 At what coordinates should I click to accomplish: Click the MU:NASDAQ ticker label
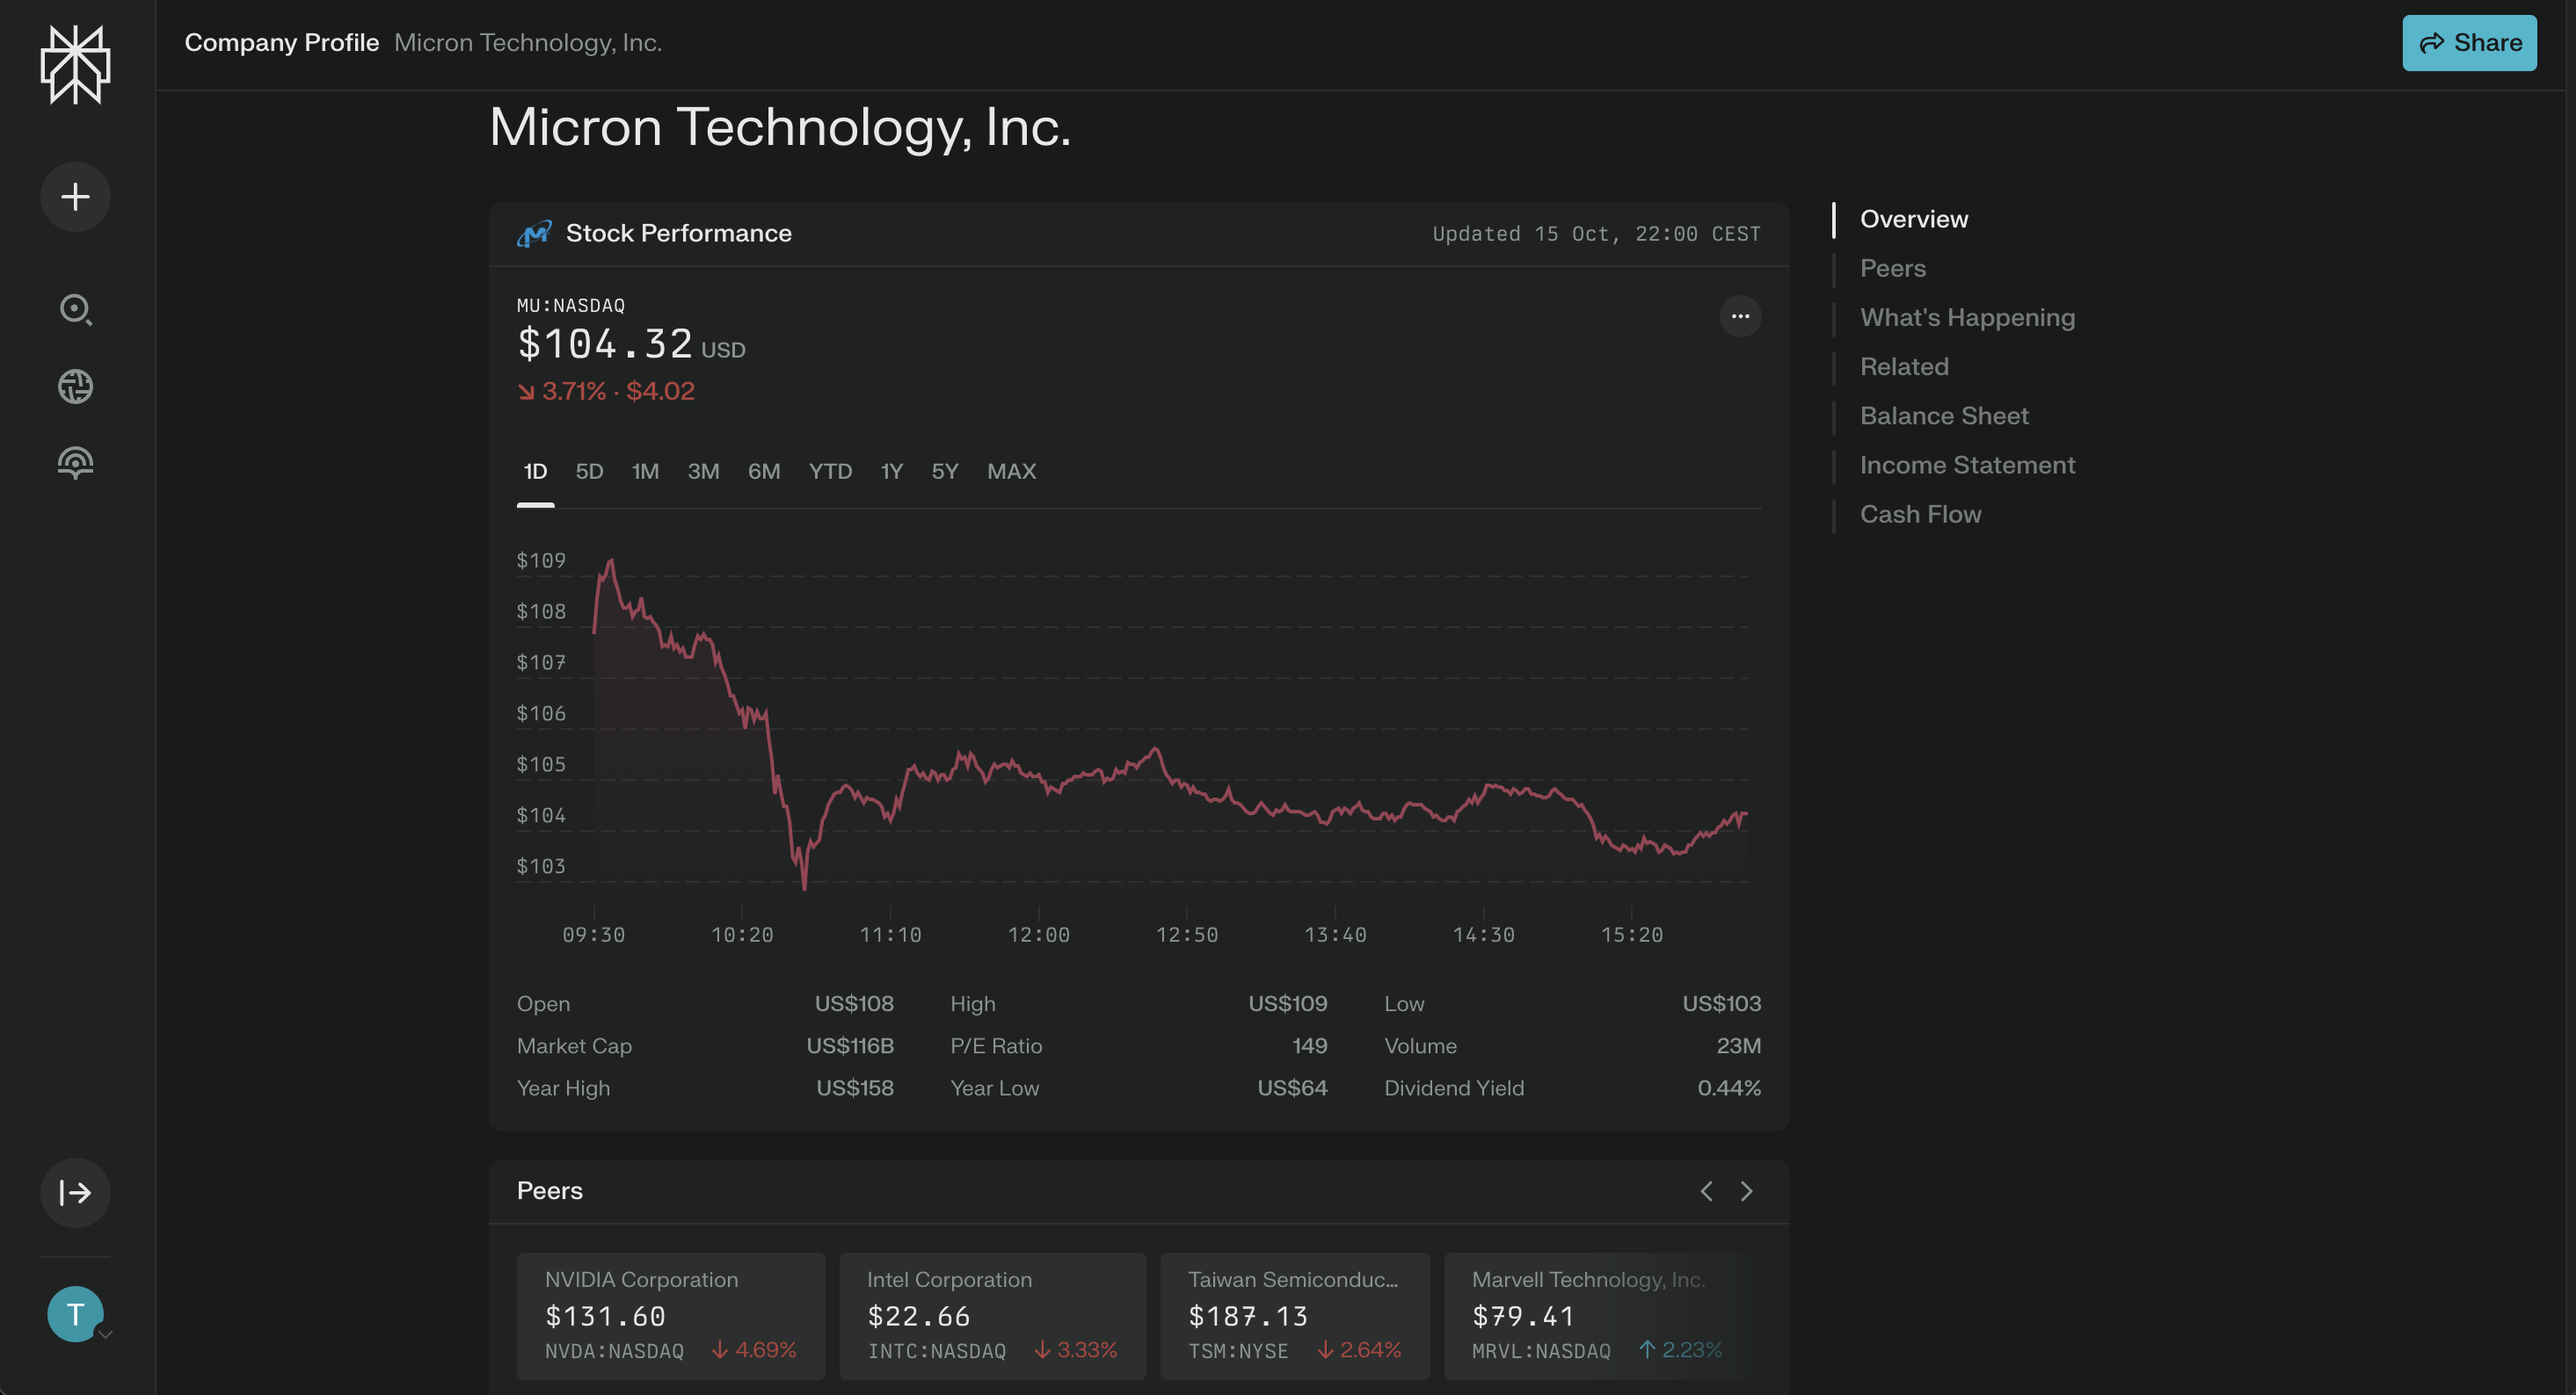(x=571, y=305)
